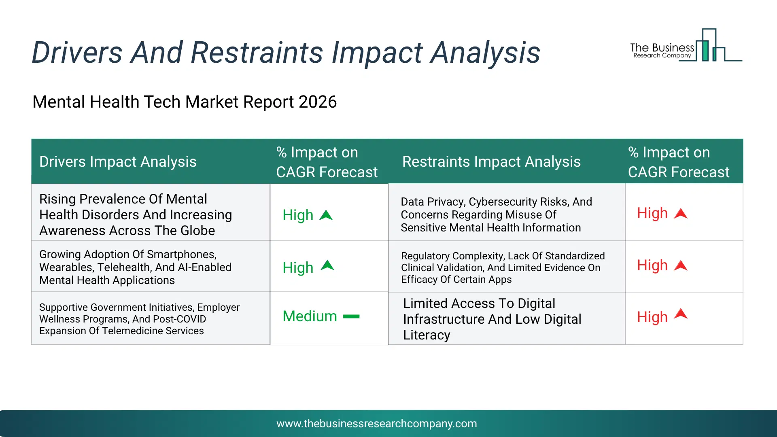Click the green 'Medium' text

[x=310, y=316]
